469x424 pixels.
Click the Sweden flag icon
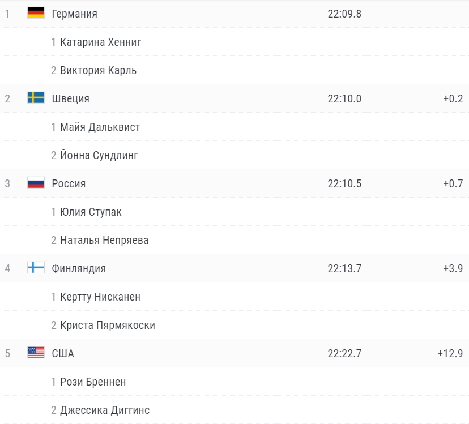(x=36, y=98)
